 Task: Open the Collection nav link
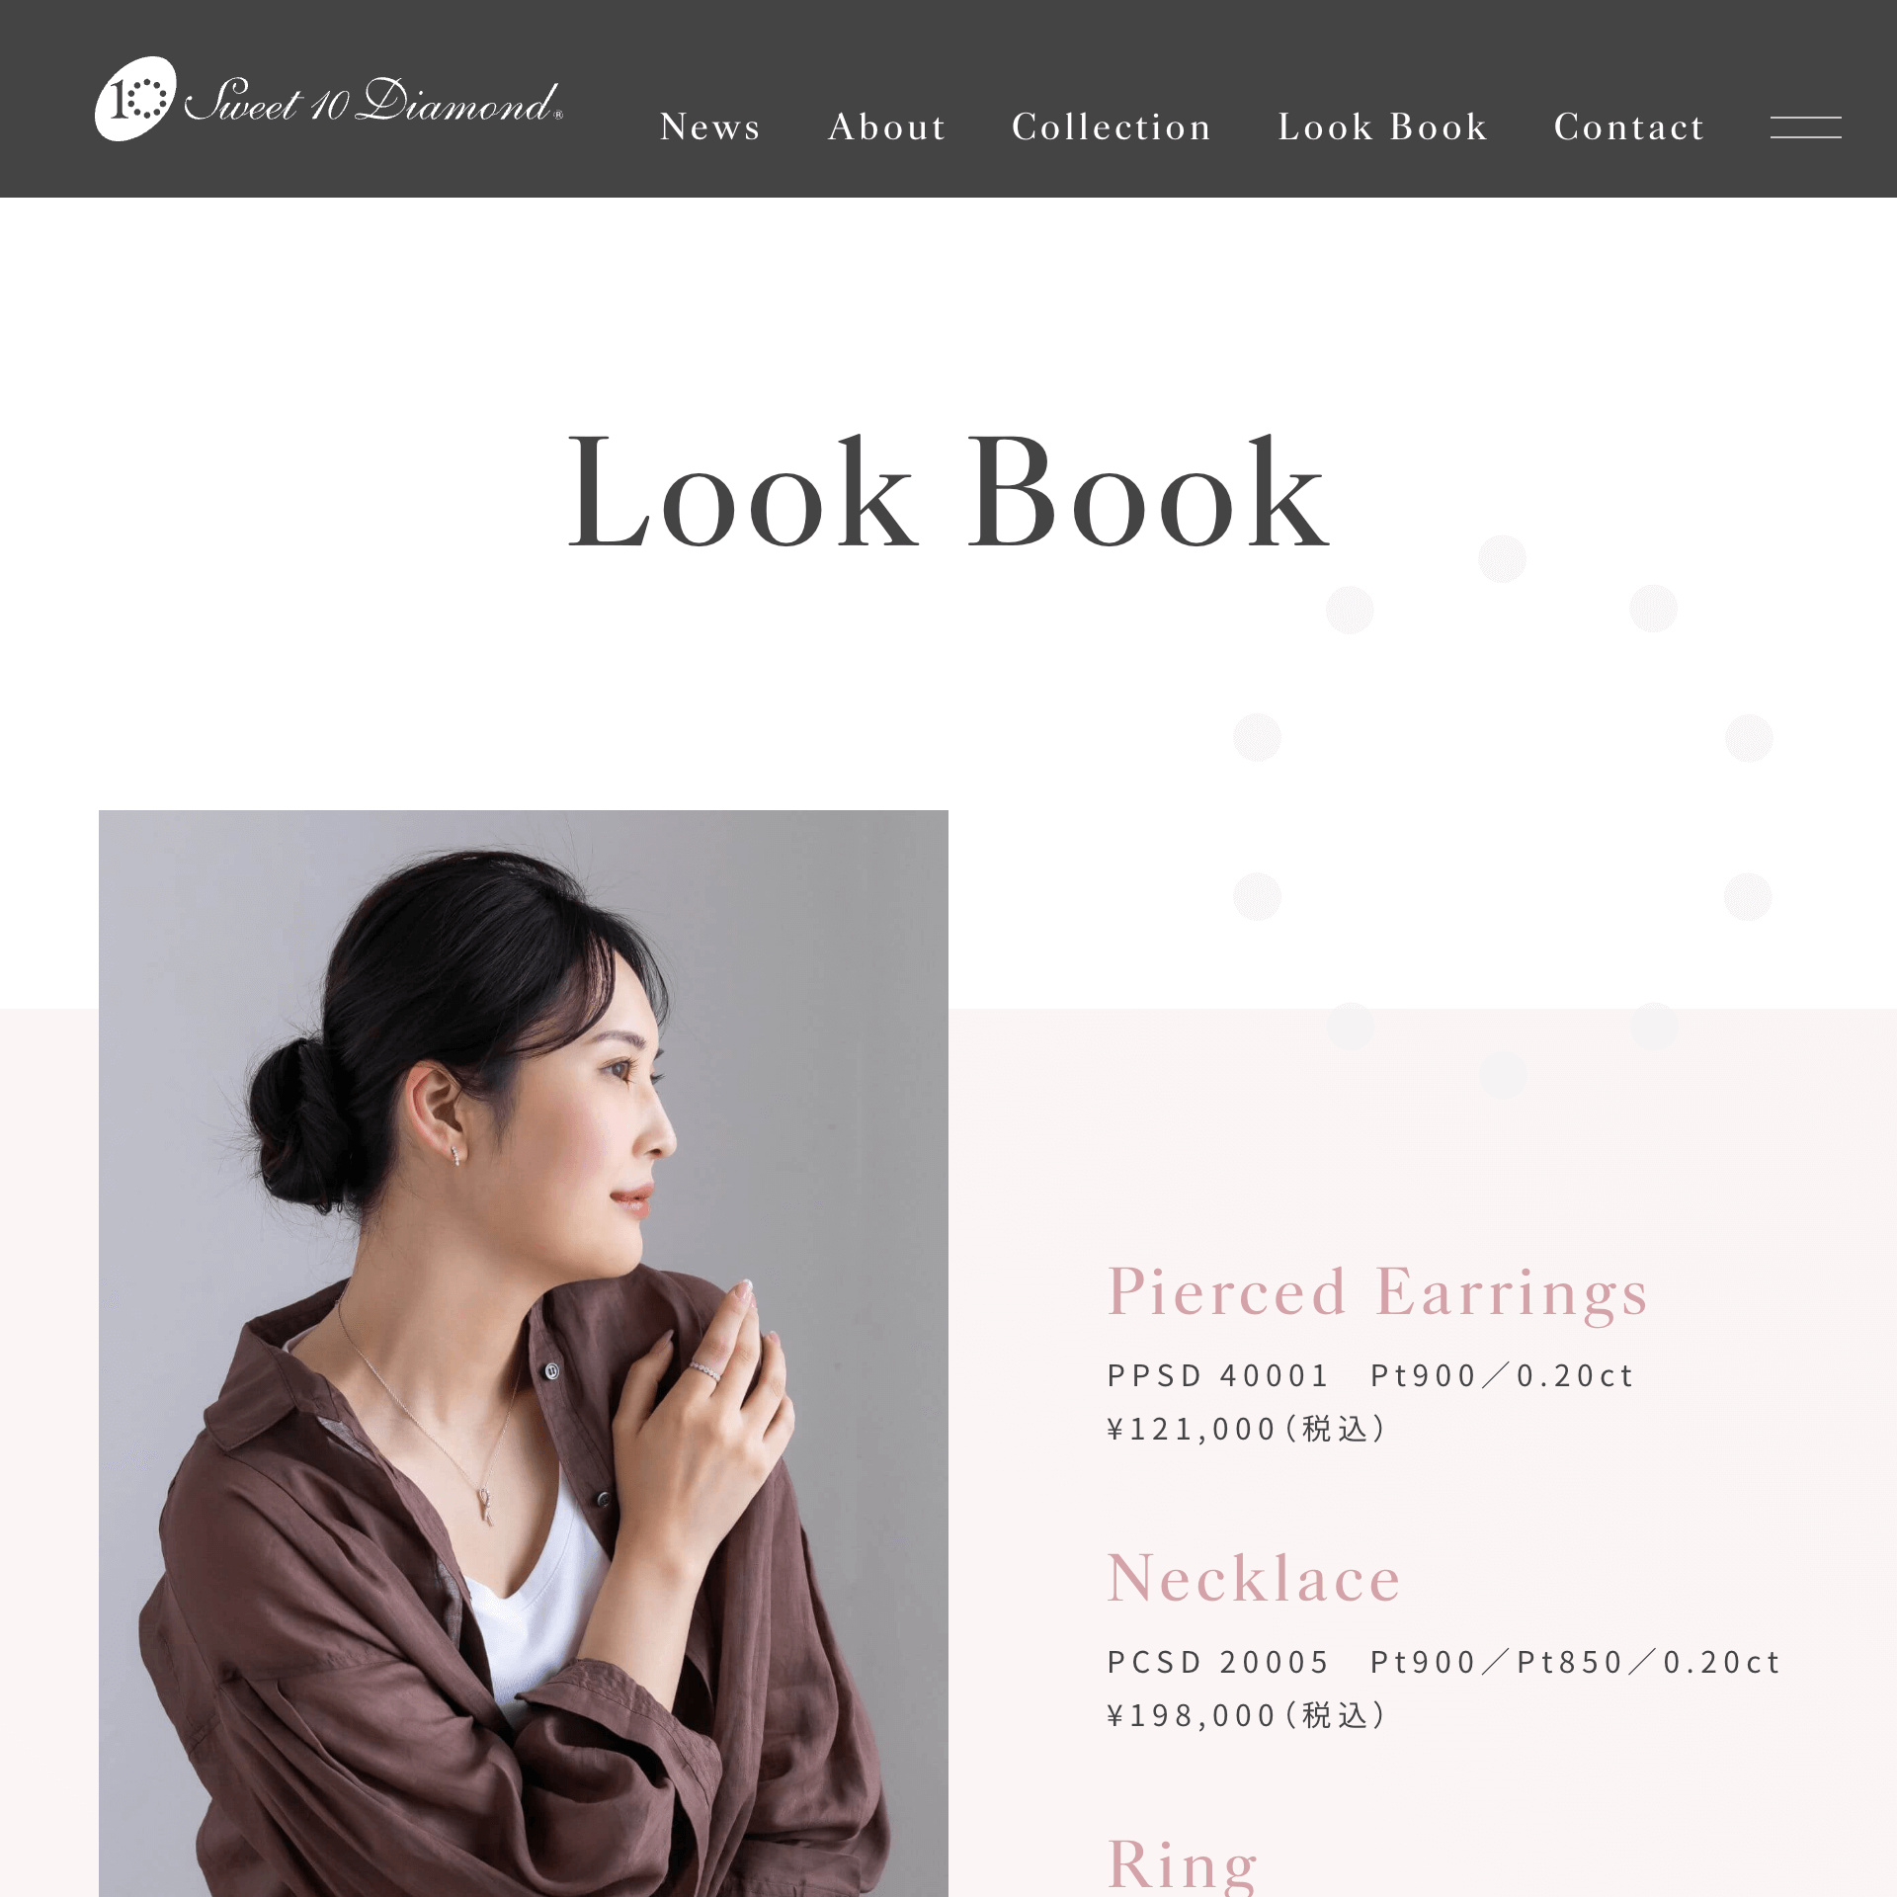[x=1112, y=126]
